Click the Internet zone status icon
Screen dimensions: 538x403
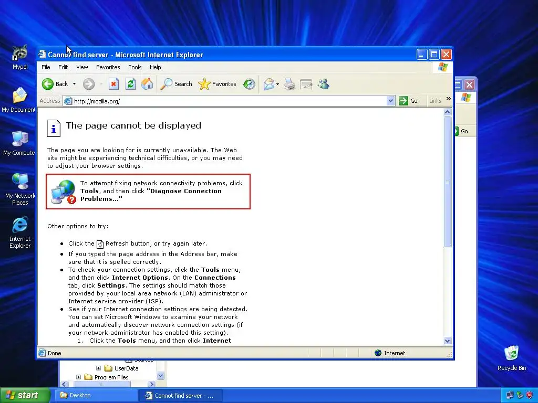tap(378, 353)
